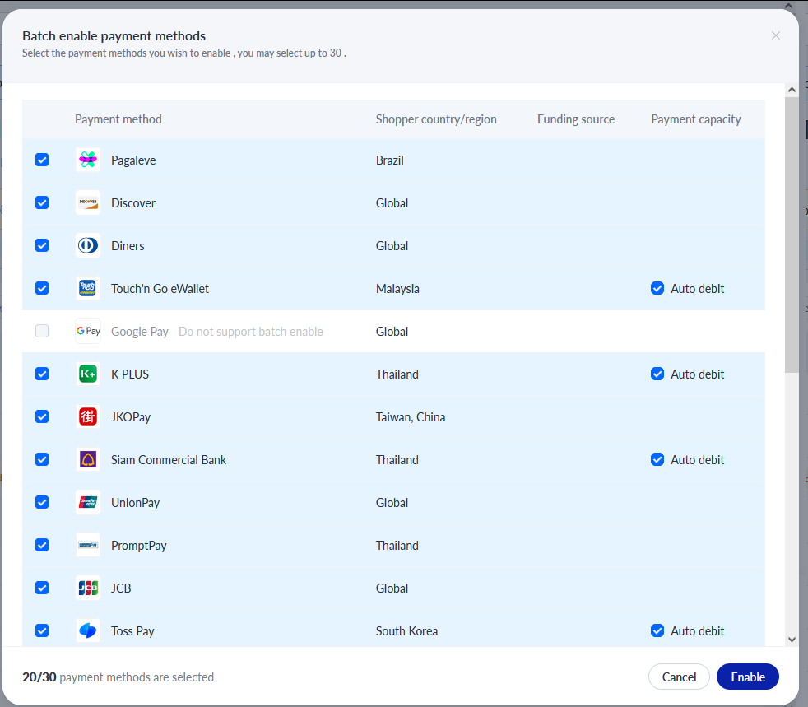Click the UnionPay logo icon

(88, 502)
